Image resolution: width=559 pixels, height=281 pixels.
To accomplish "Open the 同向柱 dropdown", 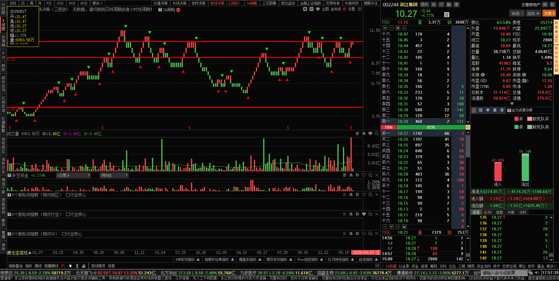I will click(x=114, y=175).
